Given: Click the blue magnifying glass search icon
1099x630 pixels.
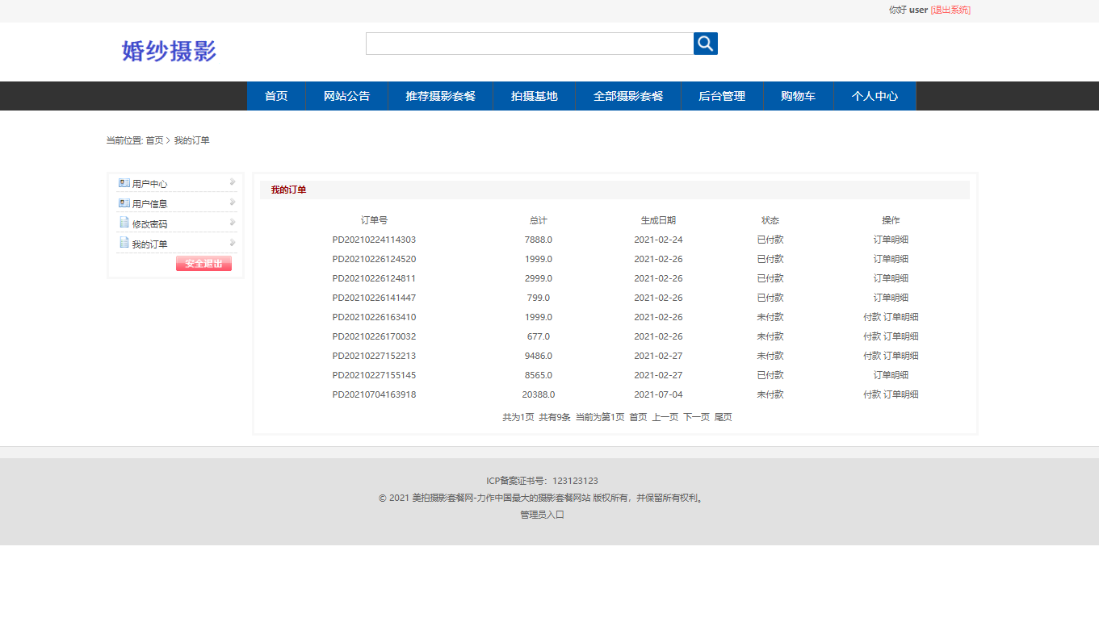Looking at the screenshot, I should coord(704,43).
